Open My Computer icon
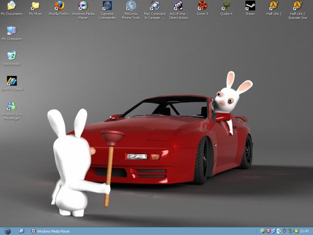This screenshot has width=313, height=235. pos(12,34)
